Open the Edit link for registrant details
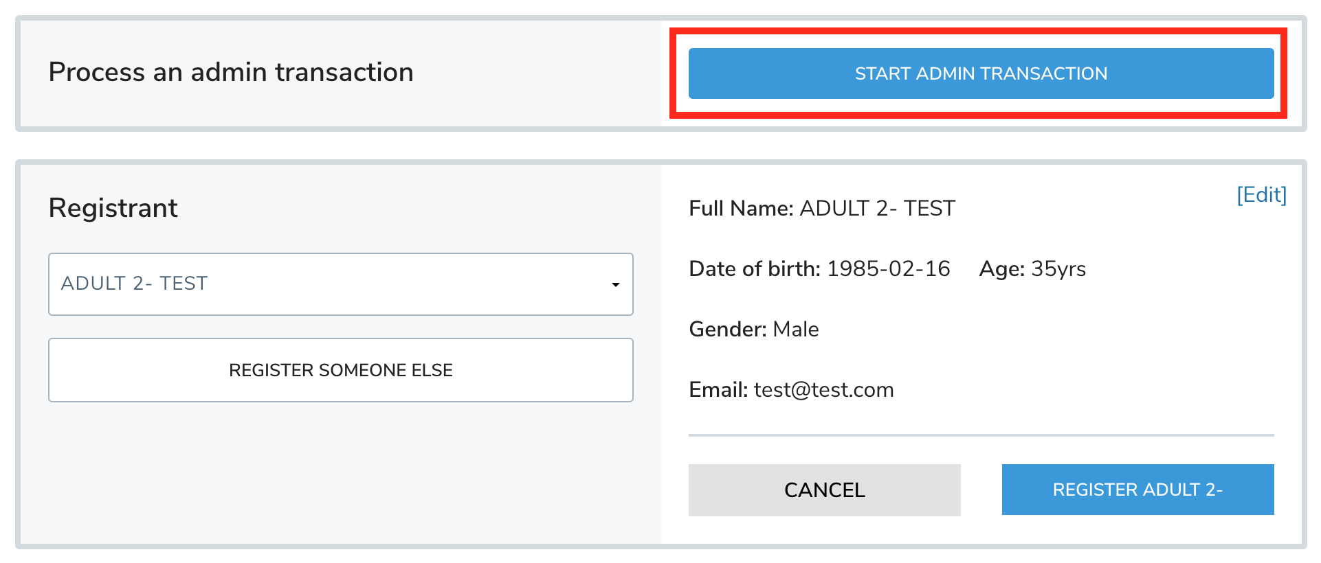The height and width of the screenshot is (563, 1321). pyautogui.click(x=1261, y=195)
